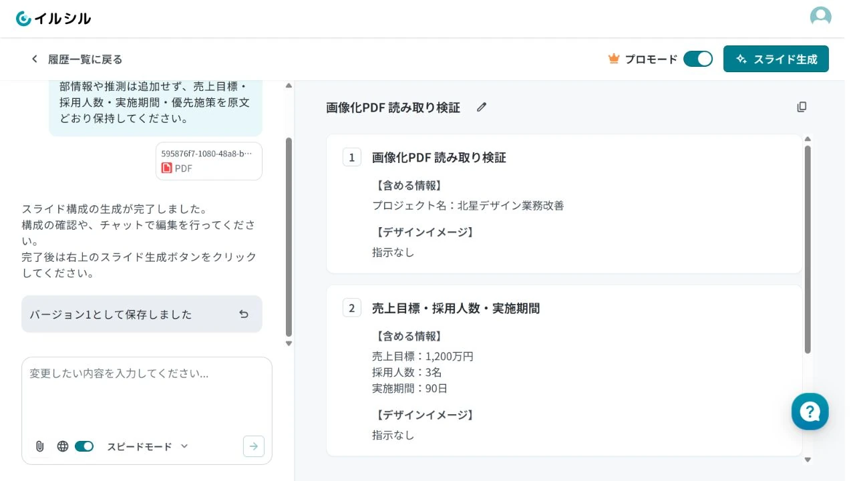Attach a file with the paperclip icon

click(x=40, y=446)
